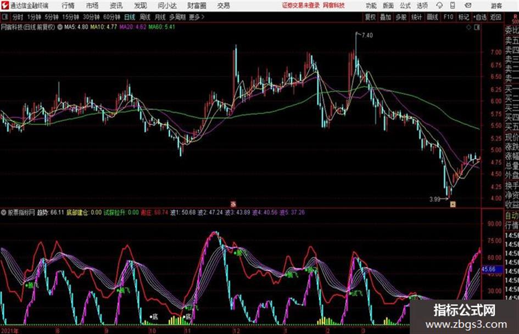
Task: Switch to the 5分钟 period tab
Action: click(51, 17)
